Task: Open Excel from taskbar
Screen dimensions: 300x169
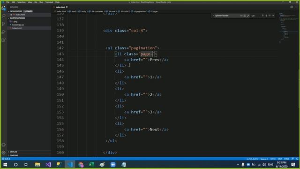Action: click(92, 165)
